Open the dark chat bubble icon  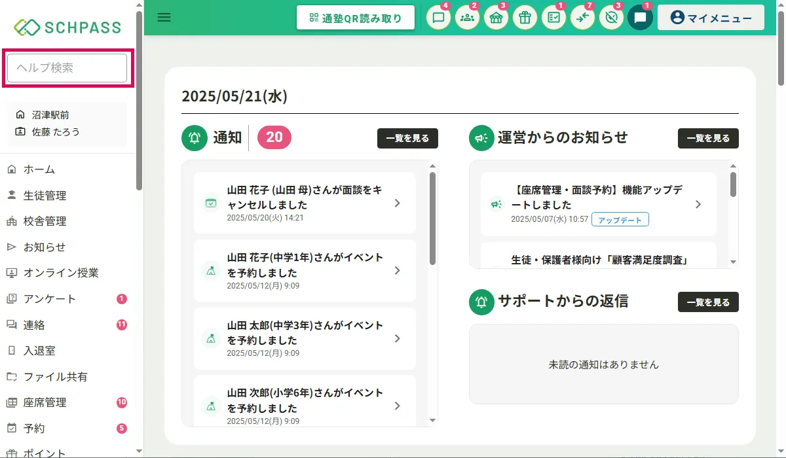(x=640, y=18)
